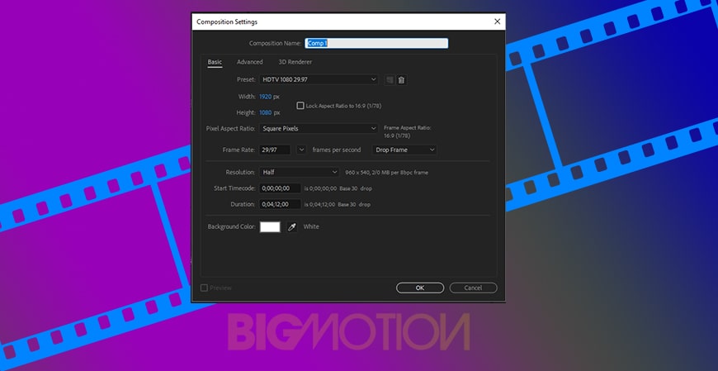Pick background color with the eyedropper

pyautogui.click(x=291, y=226)
